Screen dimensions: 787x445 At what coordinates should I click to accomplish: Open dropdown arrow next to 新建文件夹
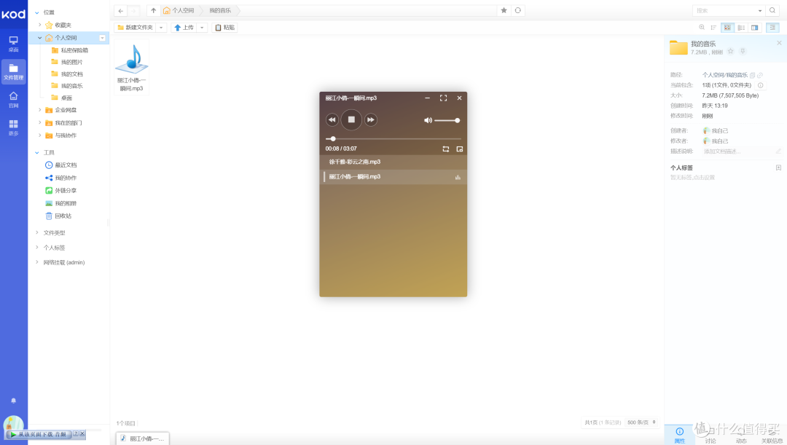[161, 28]
